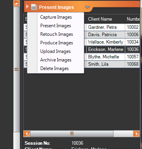Choose Capture Images from the menu
Screen dimensions: 142x149
pos(56,17)
